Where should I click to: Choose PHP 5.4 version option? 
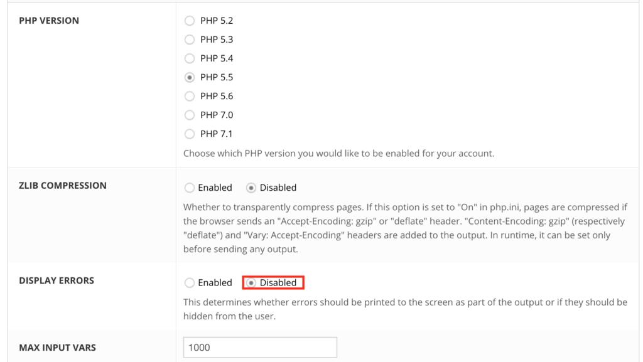pyautogui.click(x=190, y=58)
